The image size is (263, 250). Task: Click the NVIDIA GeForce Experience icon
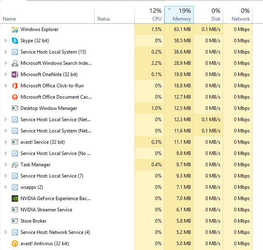(x=15, y=198)
